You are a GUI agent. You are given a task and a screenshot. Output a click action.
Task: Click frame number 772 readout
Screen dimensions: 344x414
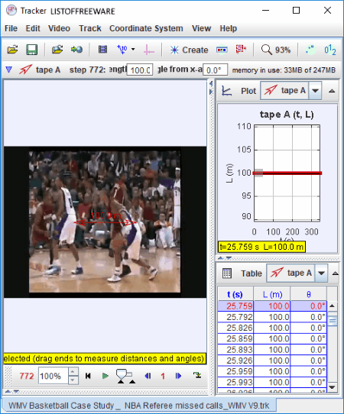tap(27, 376)
